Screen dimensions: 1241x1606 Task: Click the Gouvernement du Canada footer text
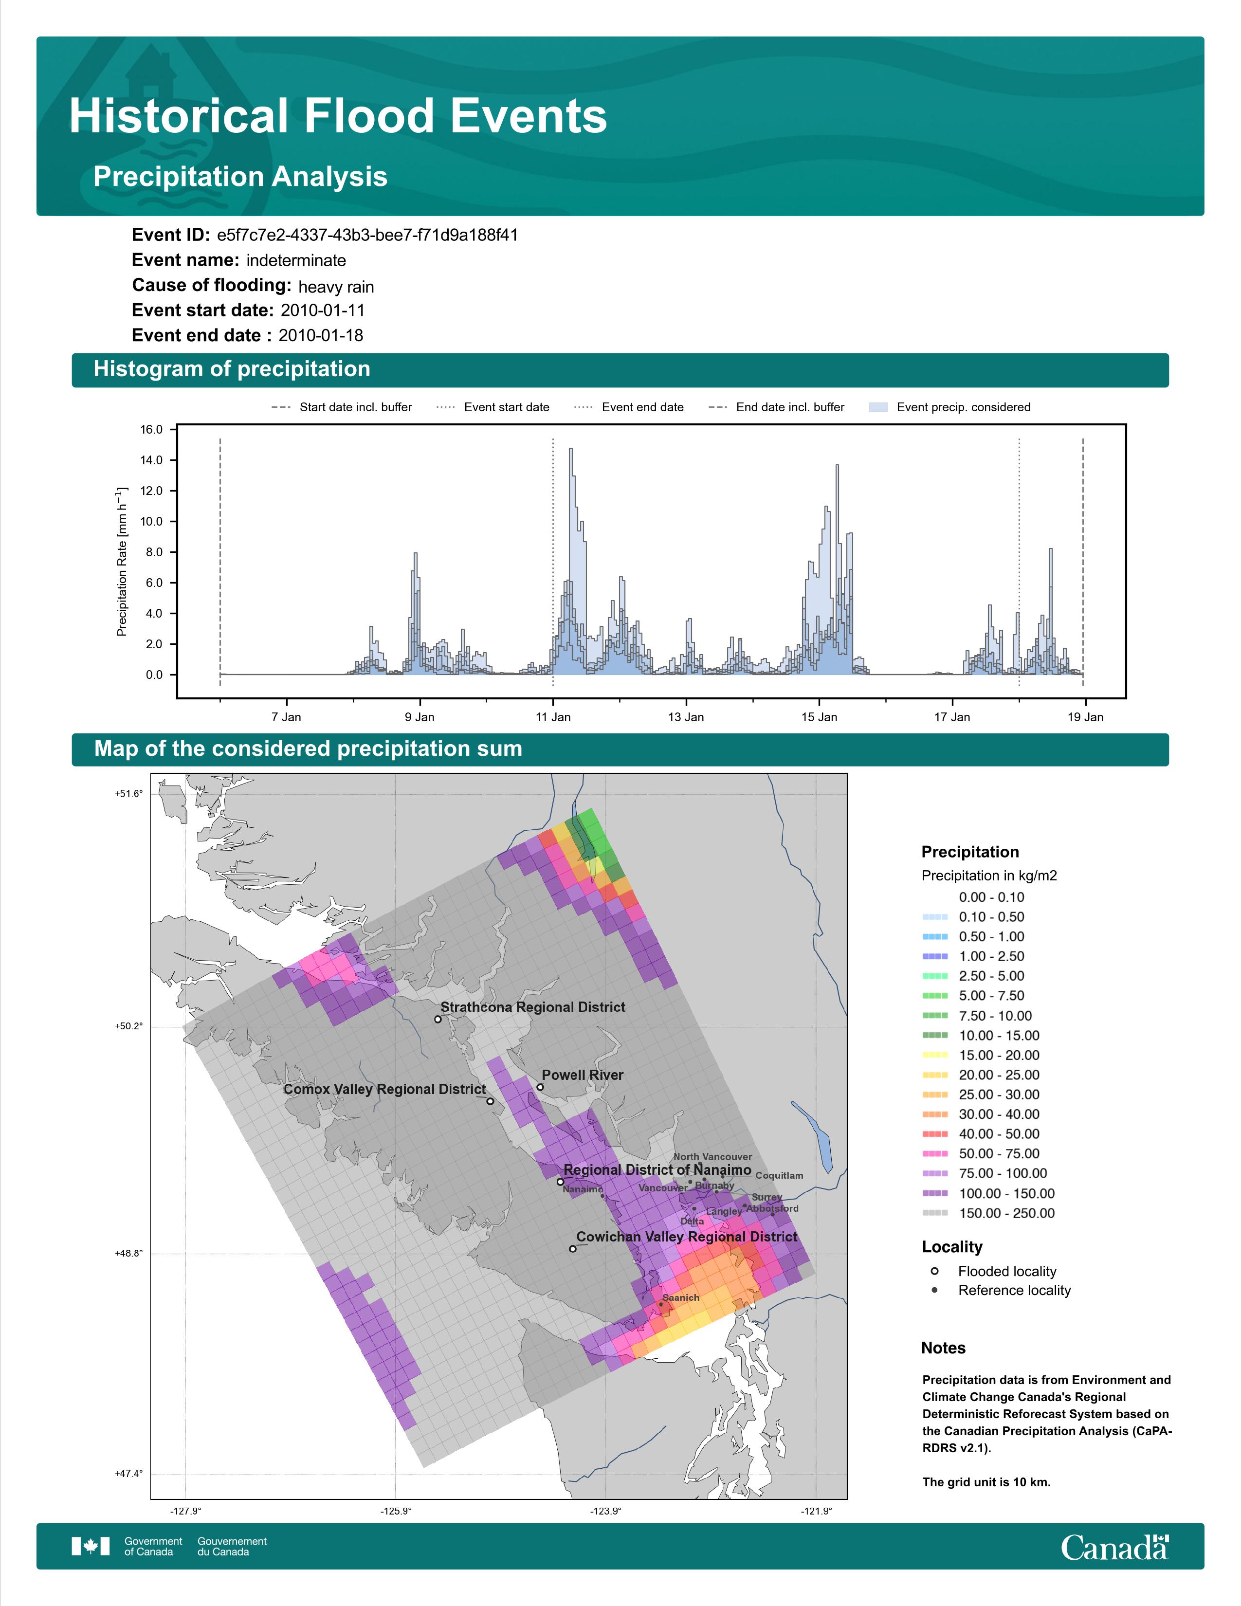click(x=232, y=1546)
